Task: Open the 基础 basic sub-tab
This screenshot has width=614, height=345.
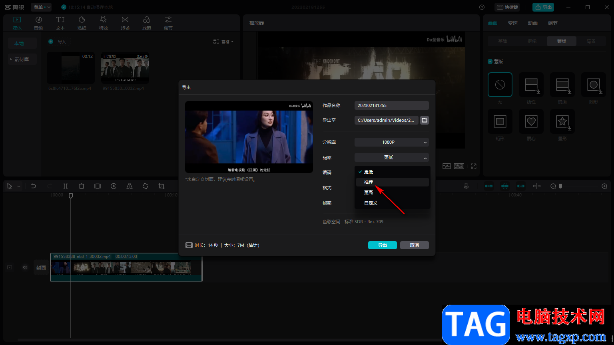Action: point(502,41)
